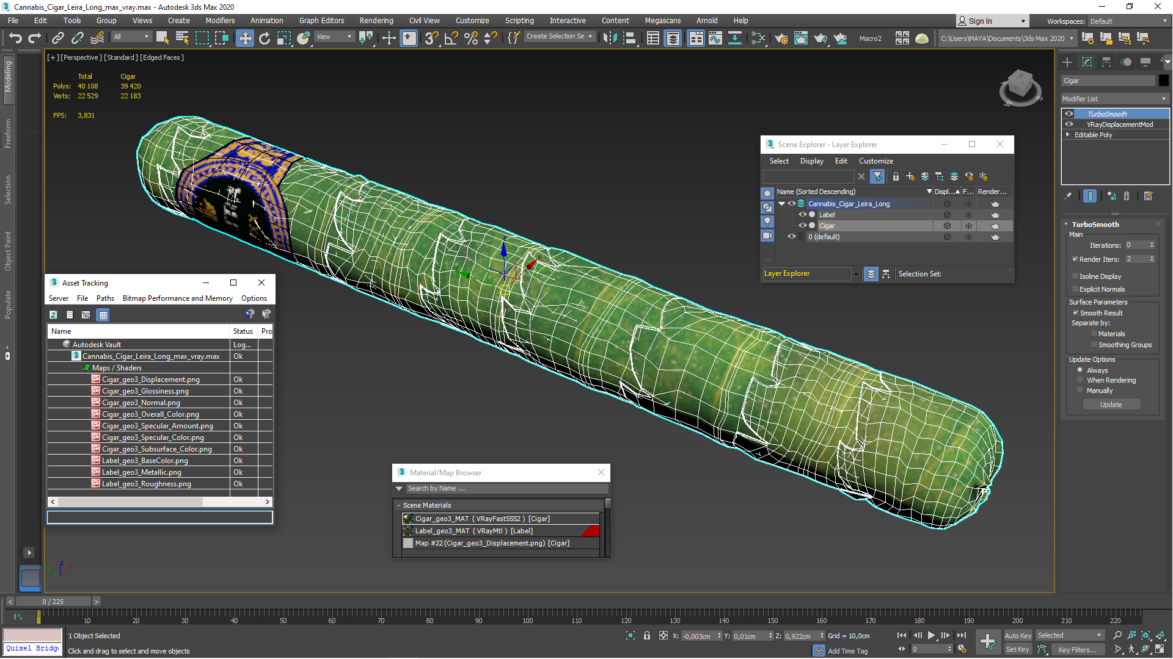Viewport: 1173px width, 659px height.
Task: Open the Modifiers menu
Action: coord(220,21)
